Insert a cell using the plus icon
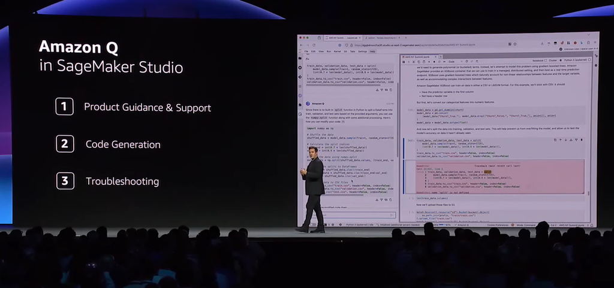This screenshot has height=288, width=614. coord(408,62)
